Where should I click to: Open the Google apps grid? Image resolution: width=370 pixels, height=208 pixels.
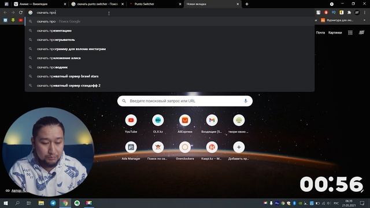tap(350, 32)
